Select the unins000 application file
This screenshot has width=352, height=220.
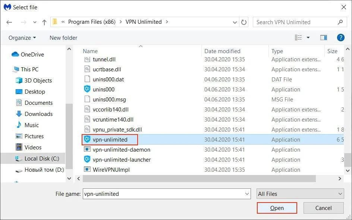[103, 90]
